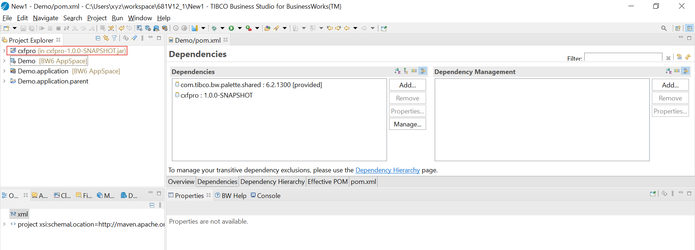The image size is (695, 250).
Task: Click the Search magnifier icon in toolbar
Action: coord(664,28)
